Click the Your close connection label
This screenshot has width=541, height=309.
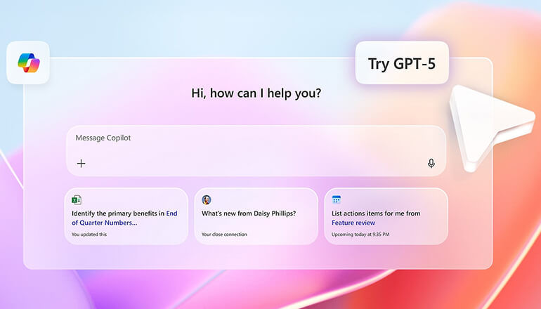[224, 235]
